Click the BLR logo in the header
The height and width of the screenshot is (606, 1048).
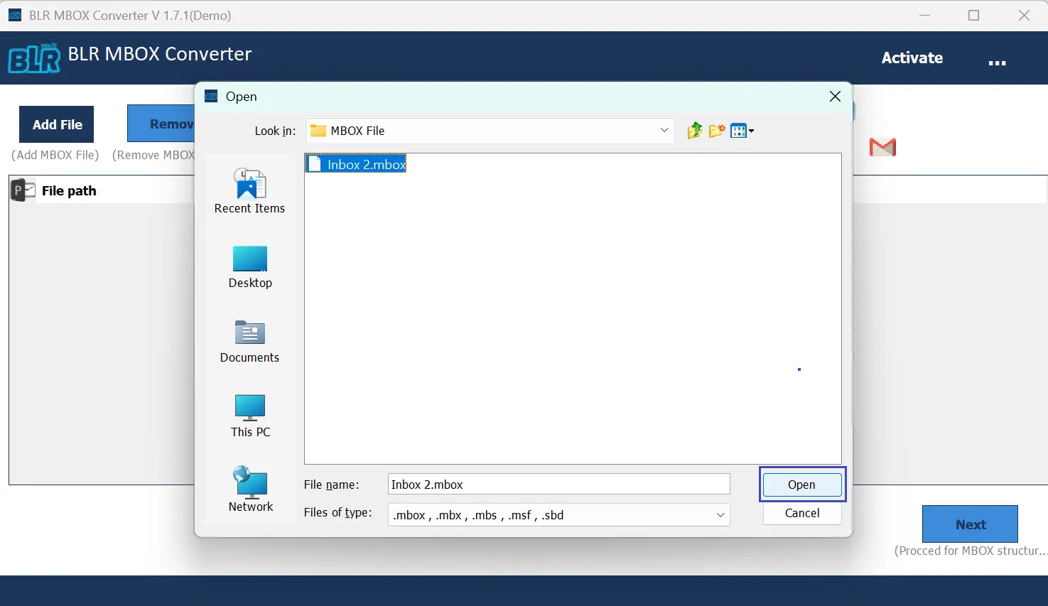[x=34, y=58]
